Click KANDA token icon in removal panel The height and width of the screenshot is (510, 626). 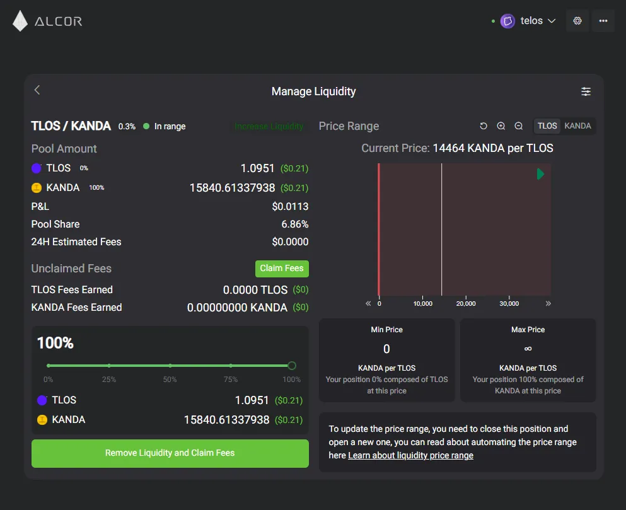pos(42,420)
